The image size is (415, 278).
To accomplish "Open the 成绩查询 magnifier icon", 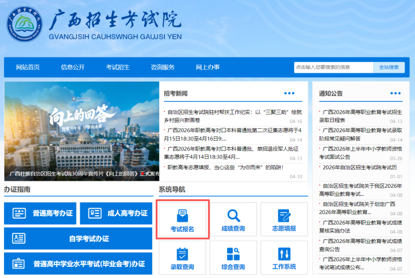I will coord(234,215).
